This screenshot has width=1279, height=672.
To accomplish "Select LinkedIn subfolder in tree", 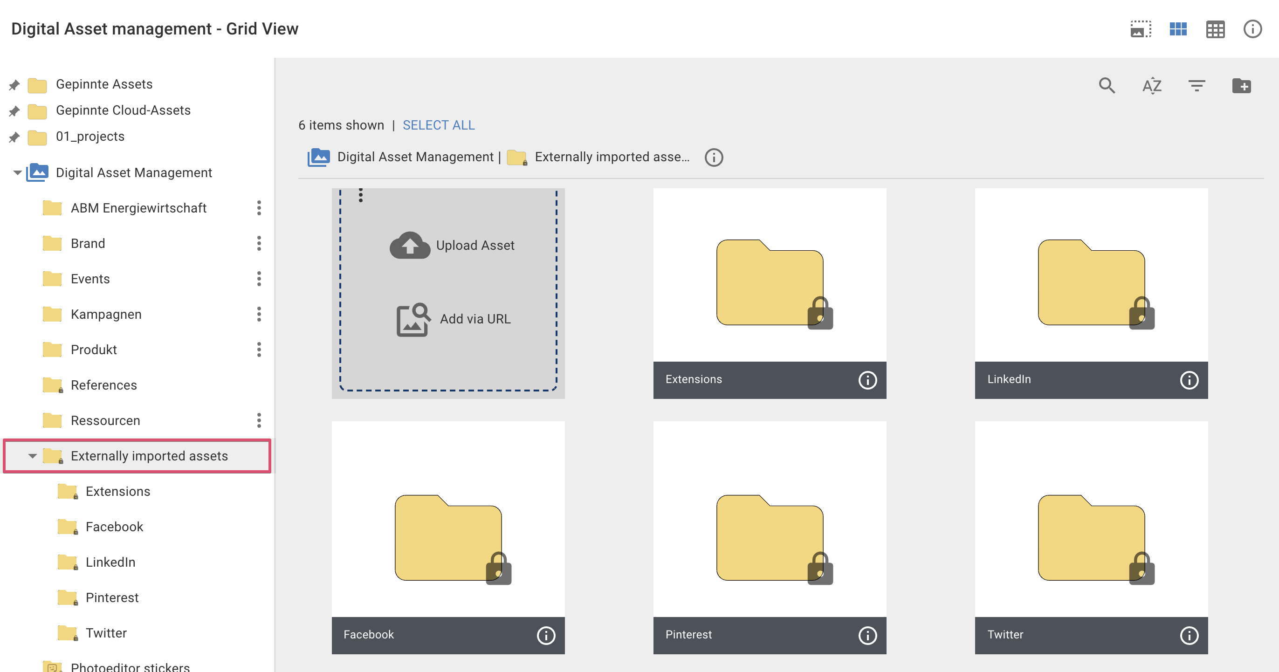I will (110, 562).
